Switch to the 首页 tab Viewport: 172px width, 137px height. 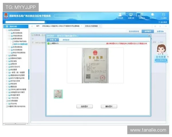(x=38, y=26)
